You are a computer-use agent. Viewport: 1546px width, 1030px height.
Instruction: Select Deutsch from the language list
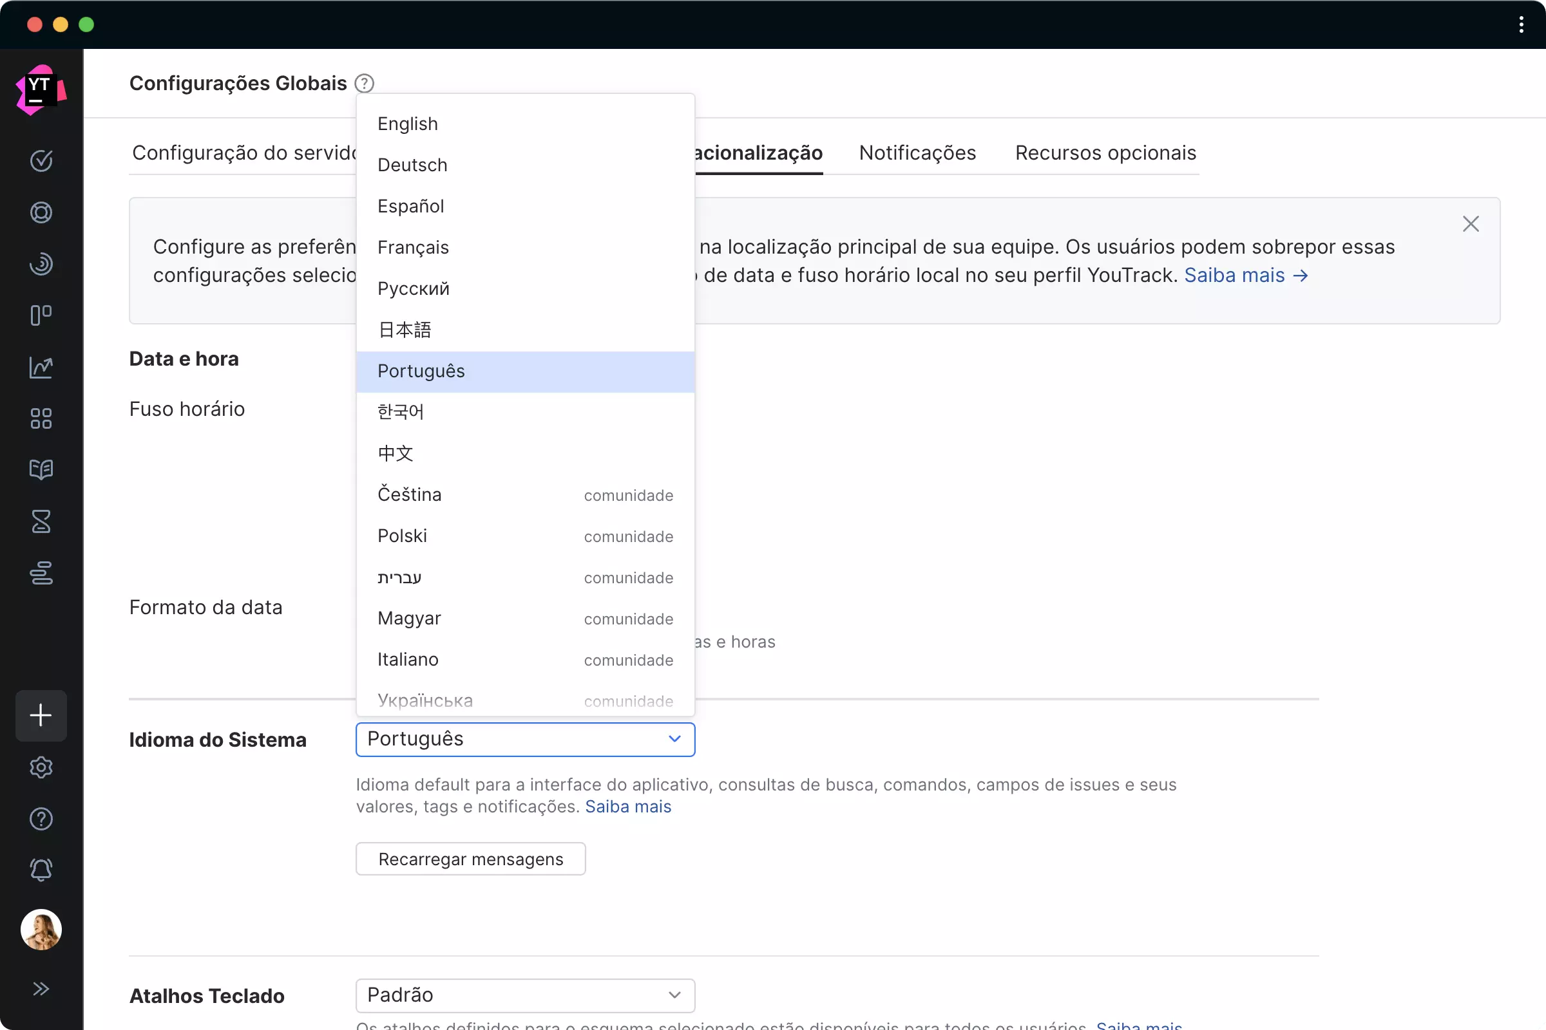412,165
